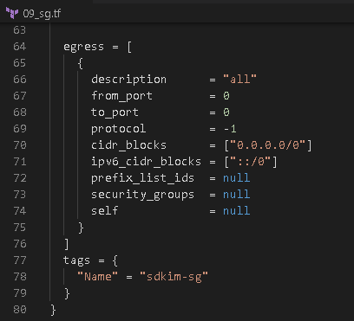Click the tags keyword
Image resolution: width=354 pixels, height=321 pixels.
(x=76, y=260)
